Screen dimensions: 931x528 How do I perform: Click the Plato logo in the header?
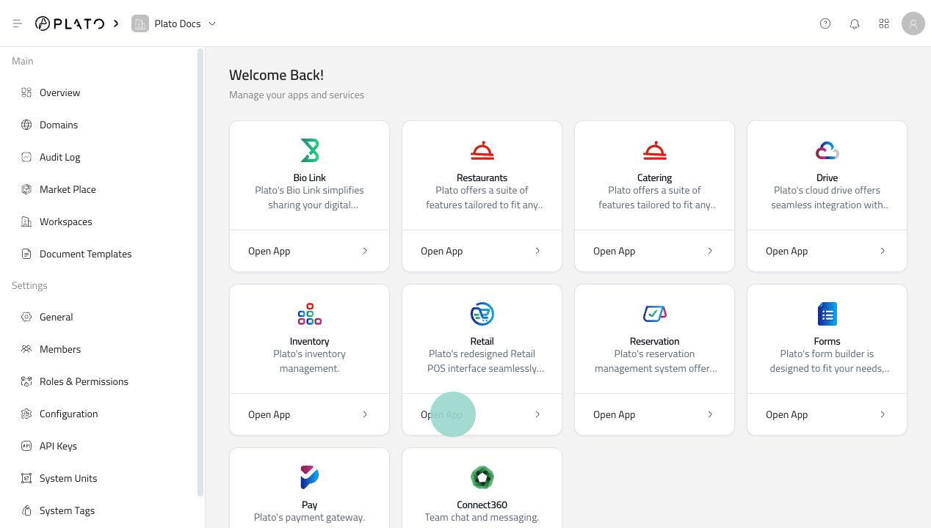[70, 23]
